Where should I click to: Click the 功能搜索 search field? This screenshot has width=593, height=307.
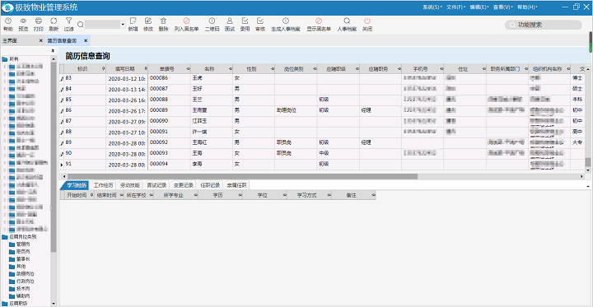pyautogui.click(x=543, y=25)
